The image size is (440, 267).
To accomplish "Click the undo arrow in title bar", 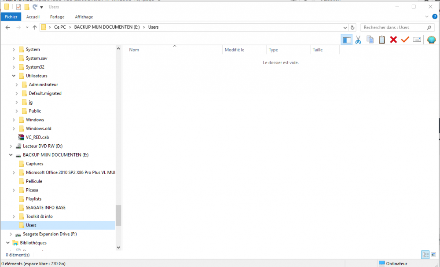I will (35, 7).
